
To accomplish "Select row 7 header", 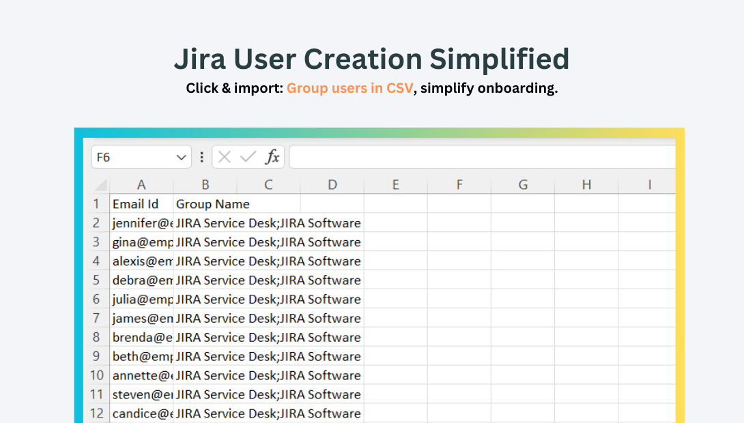I will (97, 318).
